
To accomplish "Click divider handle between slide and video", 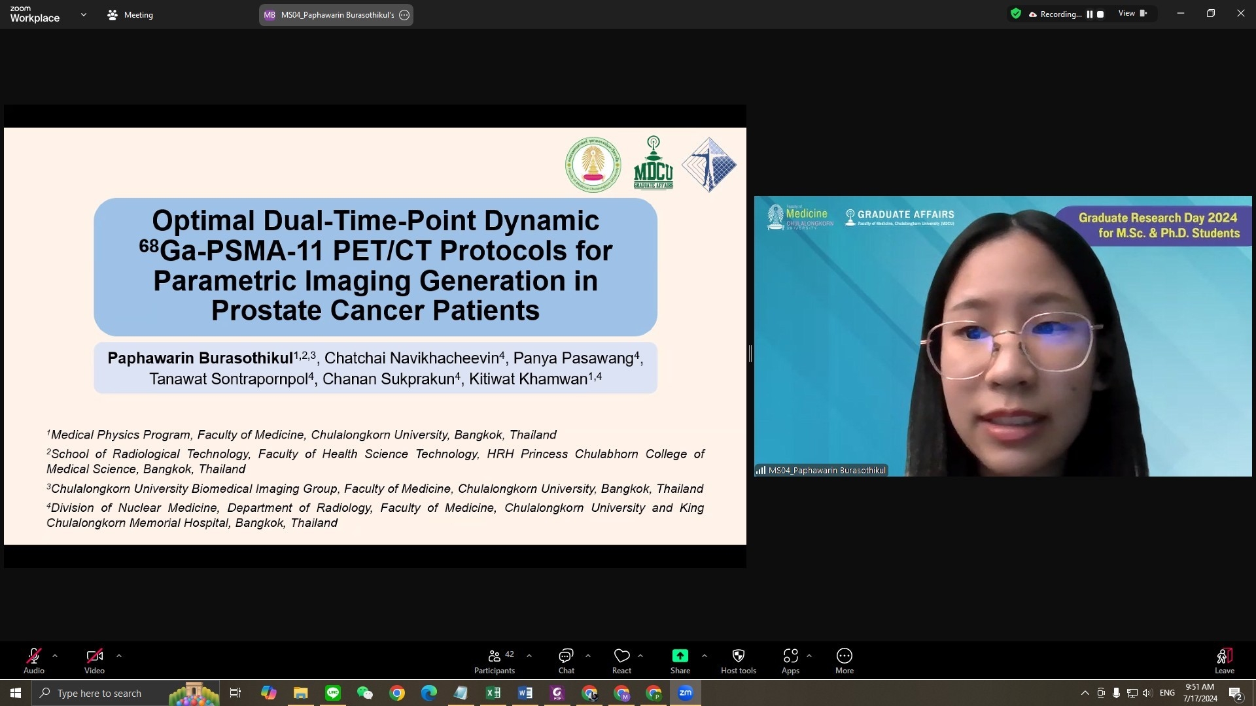I will click(x=750, y=354).
